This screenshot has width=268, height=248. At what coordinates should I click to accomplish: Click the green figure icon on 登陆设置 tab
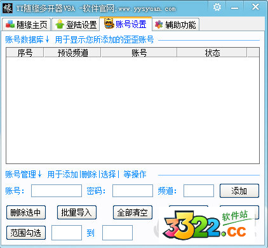60,24
